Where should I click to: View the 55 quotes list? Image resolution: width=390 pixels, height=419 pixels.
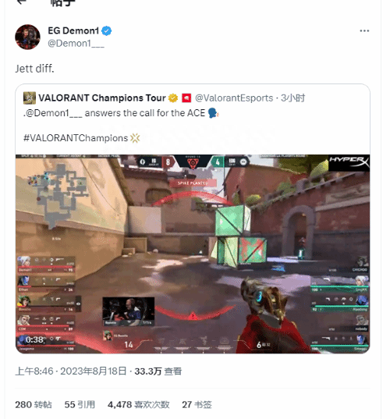click(80, 405)
